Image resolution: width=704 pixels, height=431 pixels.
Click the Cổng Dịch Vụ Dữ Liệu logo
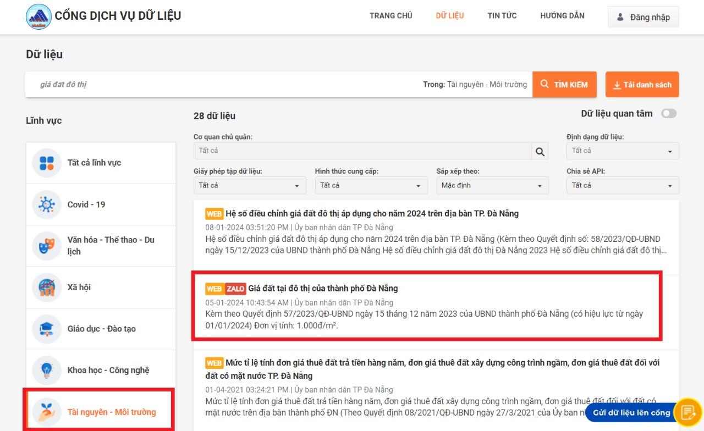[38, 16]
